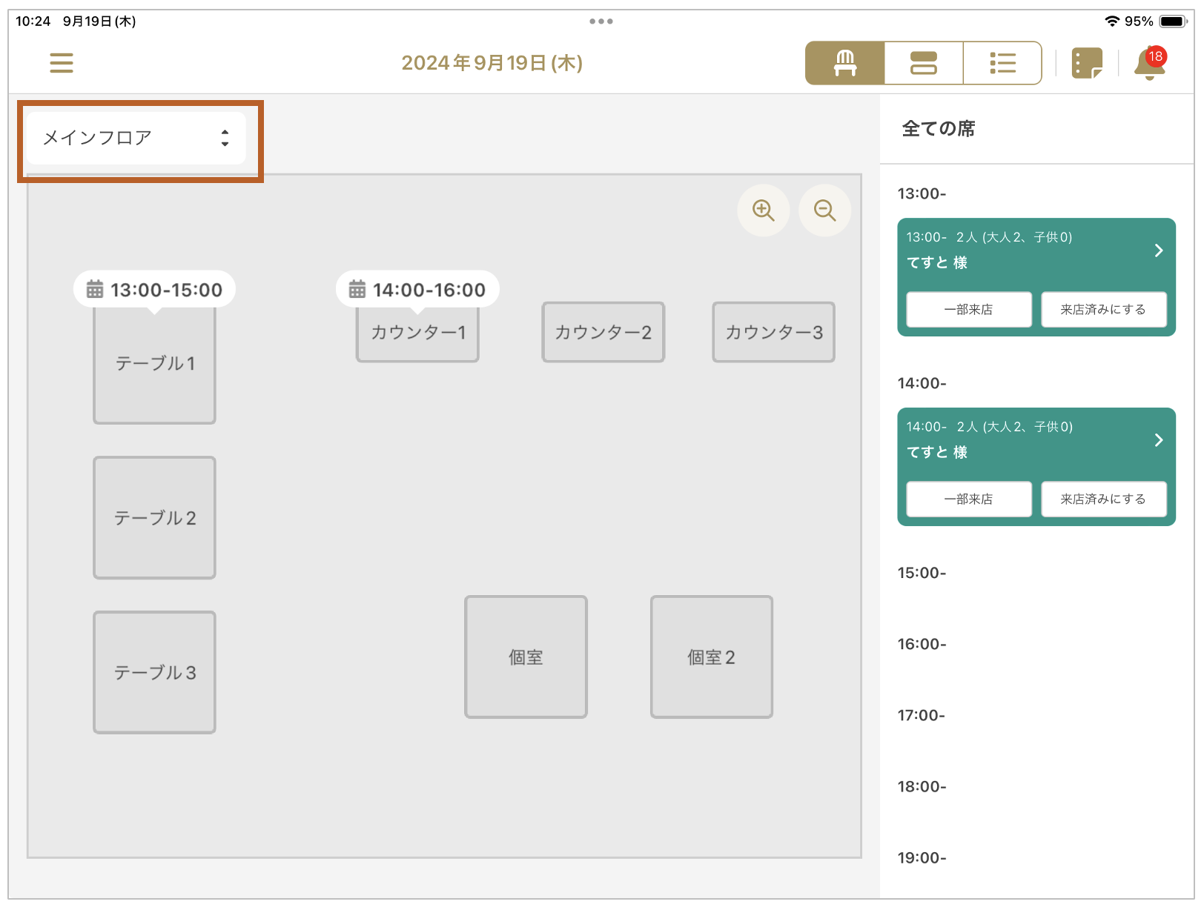Open the hamburger menu
Image resolution: width=1204 pixels, height=910 pixels.
tap(61, 63)
